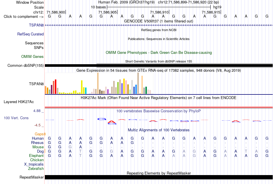The height and width of the screenshot is (184, 273).
Task: Click the large blue G in PhyloP logo
Action: [x=102, y=119]
